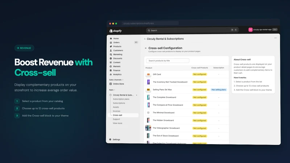This screenshot has width=290, height=163.
Task: Click the Shopify logo
Action: [116, 31]
